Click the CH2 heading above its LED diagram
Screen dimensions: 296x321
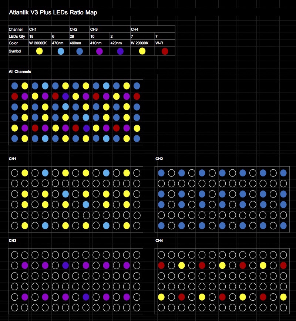(x=159, y=159)
